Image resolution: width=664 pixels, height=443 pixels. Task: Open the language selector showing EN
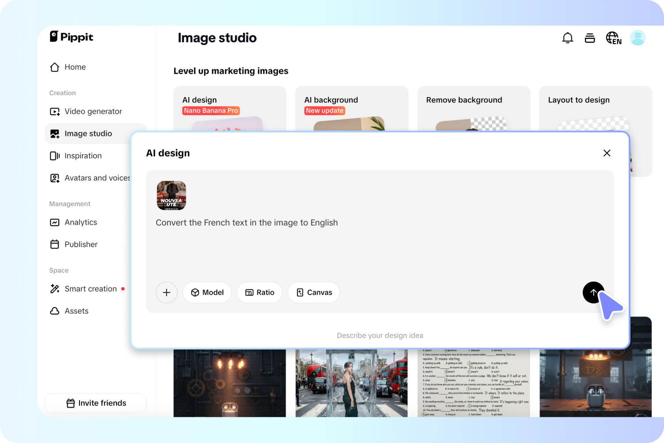[614, 38]
